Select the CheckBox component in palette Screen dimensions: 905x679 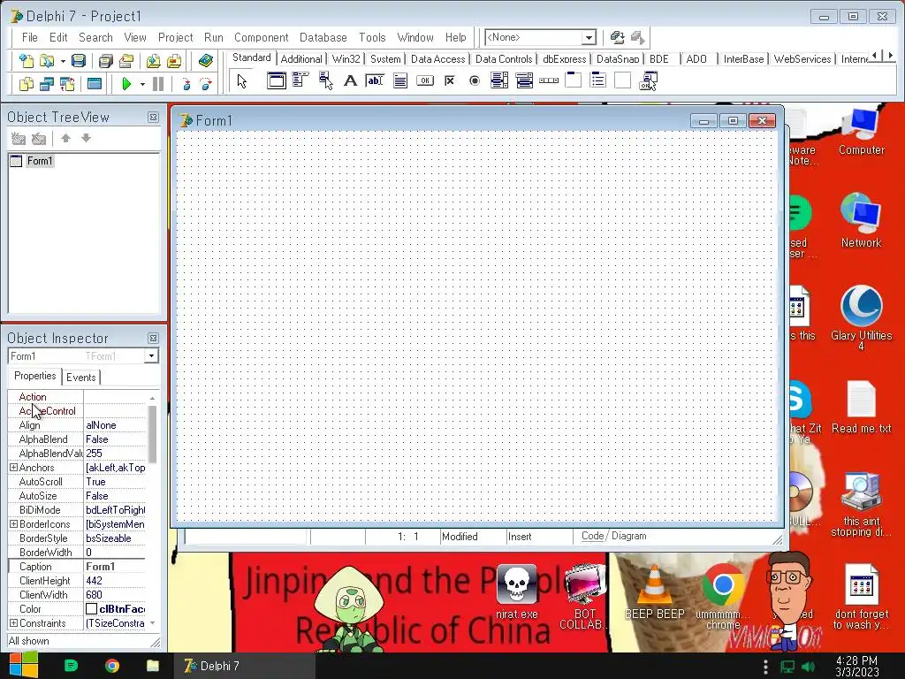click(x=450, y=80)
